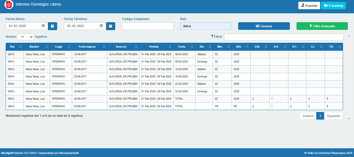The height and width of the screenshot is (157, 354).
Task: Click native calendar icon inside Fecha Inicio field
Action: click(x=43, y=26)
